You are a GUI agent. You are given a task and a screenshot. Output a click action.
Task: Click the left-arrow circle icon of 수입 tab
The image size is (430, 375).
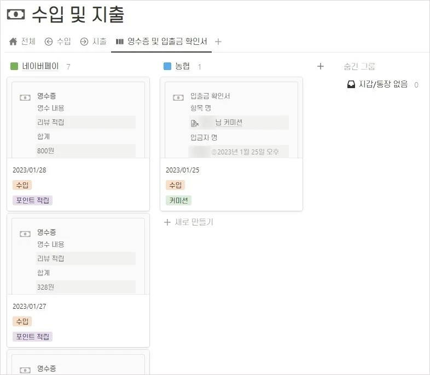49,42
